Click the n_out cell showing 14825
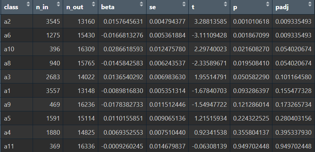315x152 pixels. (x=86, y=132)
